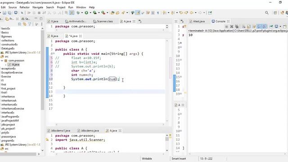The width and height of the screenshot is (288, 162).
Task: Toggle Link with Editor in Package Explorer
Action: [24, 24]
